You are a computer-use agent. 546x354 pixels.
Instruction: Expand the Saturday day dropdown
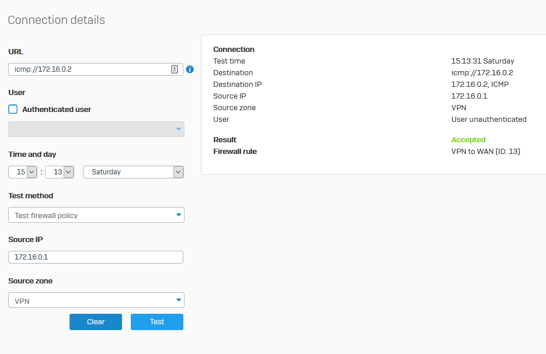[134, 172]
